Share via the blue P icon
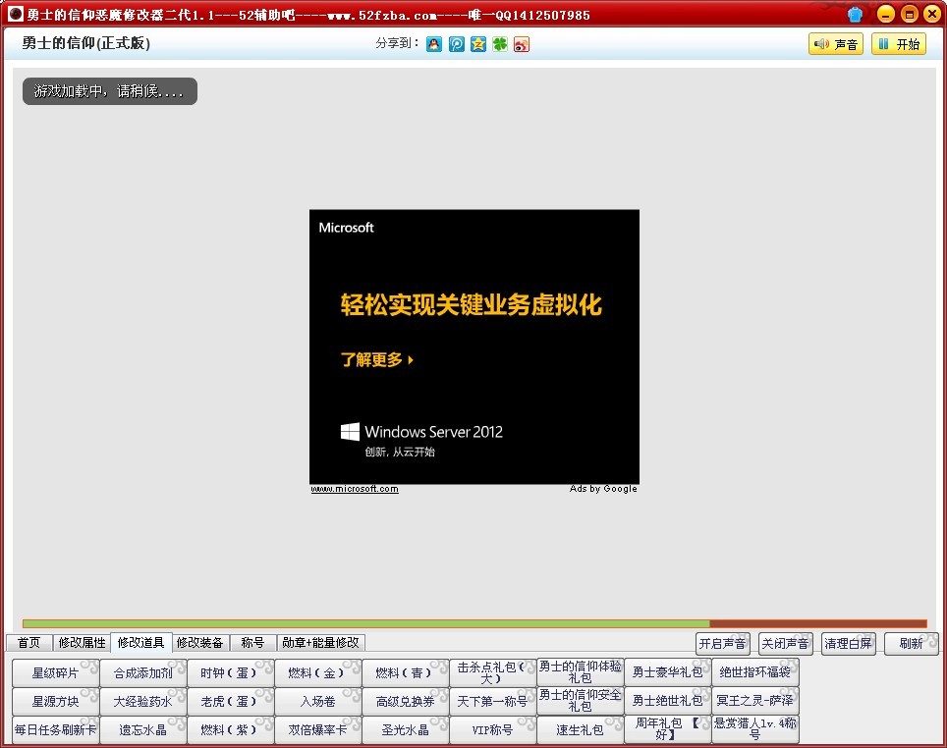This screenshot has width=947, height=748. [x=457, y=44]
